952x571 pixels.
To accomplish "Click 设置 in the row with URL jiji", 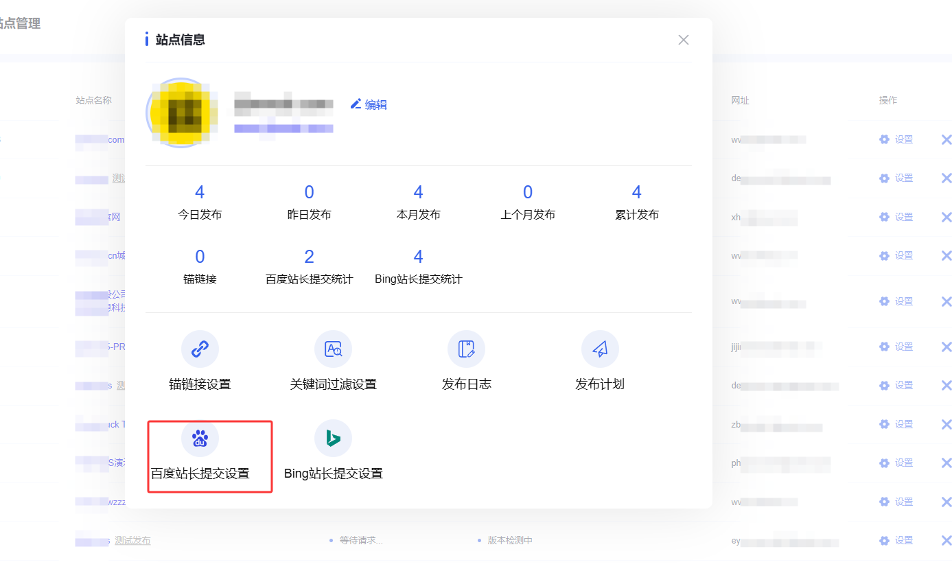I will pyautogui.click(x=896, y=347).
